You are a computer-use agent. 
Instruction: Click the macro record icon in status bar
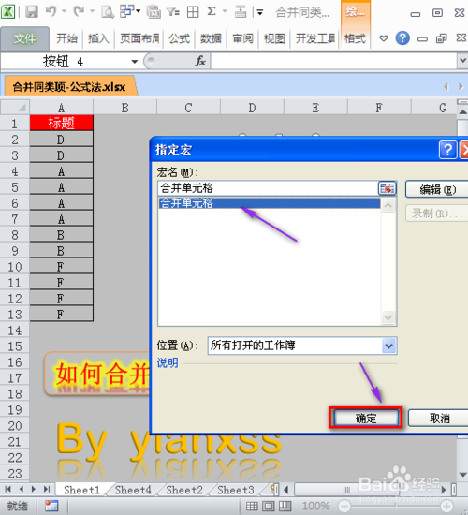coord(51,506)
